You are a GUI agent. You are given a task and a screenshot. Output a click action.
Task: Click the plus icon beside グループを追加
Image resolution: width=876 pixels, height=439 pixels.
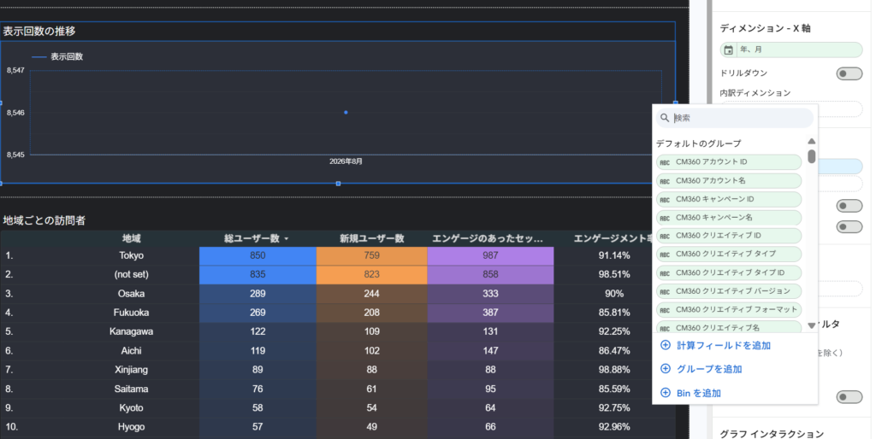[666, 369]
